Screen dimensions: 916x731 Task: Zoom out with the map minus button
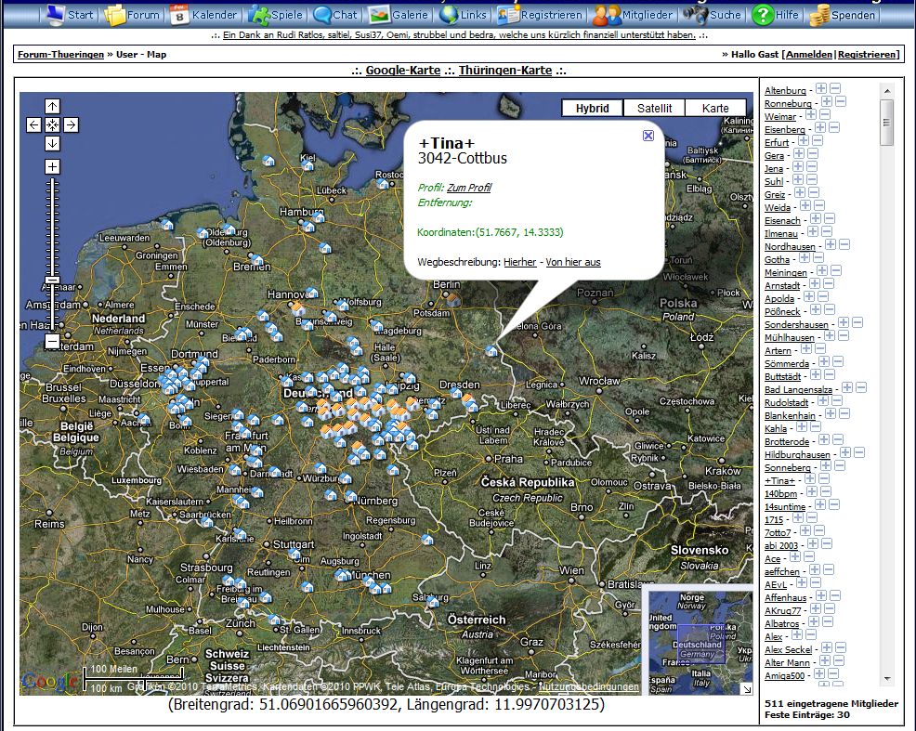(53, 342)
